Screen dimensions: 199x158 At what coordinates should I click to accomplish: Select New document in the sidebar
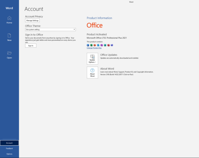[9, 37]
